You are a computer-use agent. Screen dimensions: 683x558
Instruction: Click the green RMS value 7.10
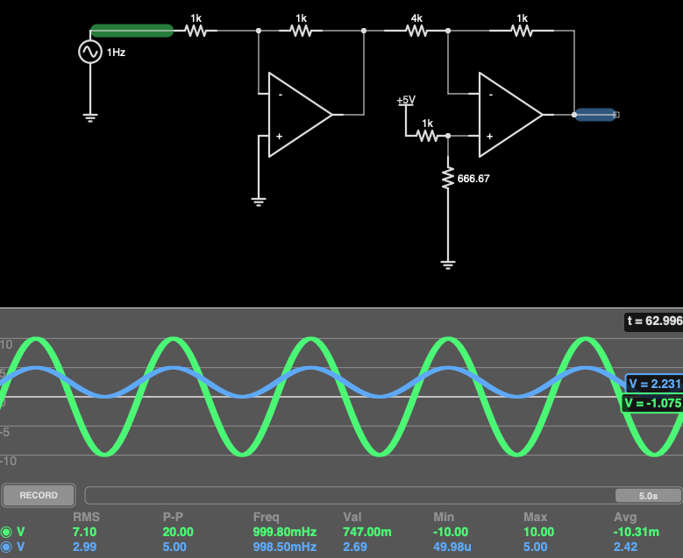84,532
